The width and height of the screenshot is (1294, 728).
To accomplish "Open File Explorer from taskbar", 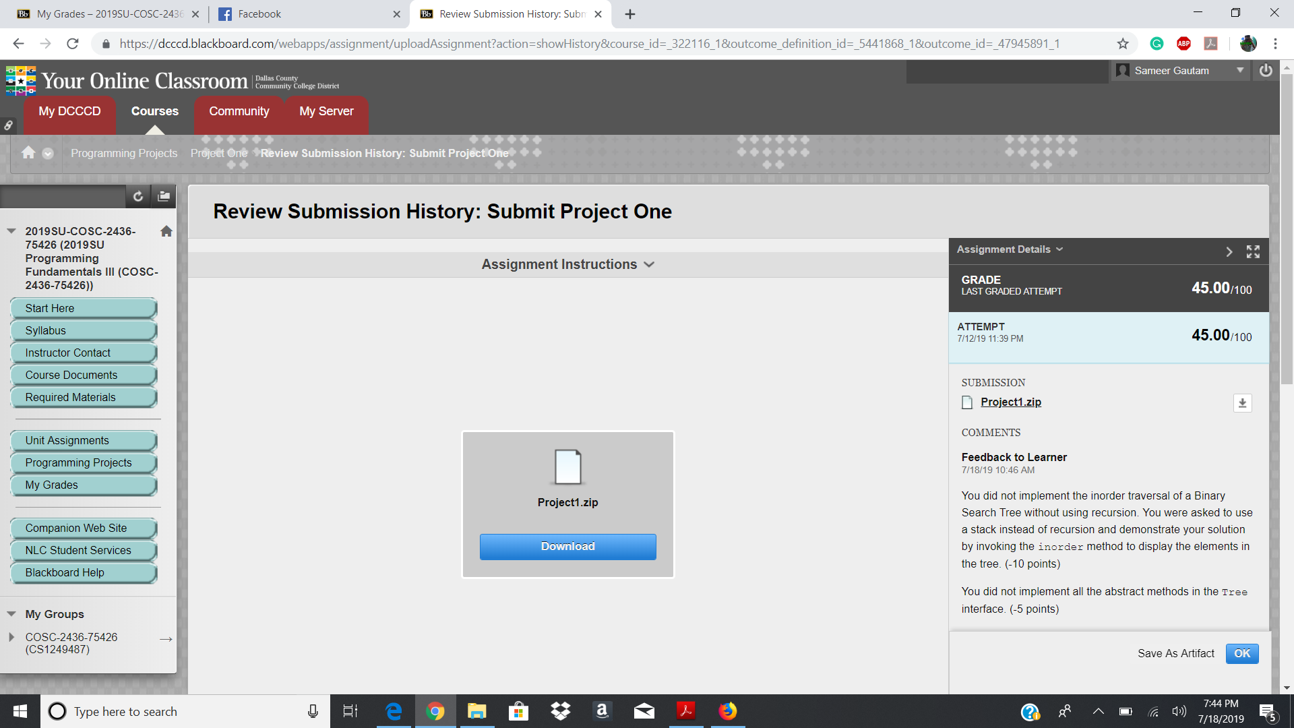I will point(477,711).
